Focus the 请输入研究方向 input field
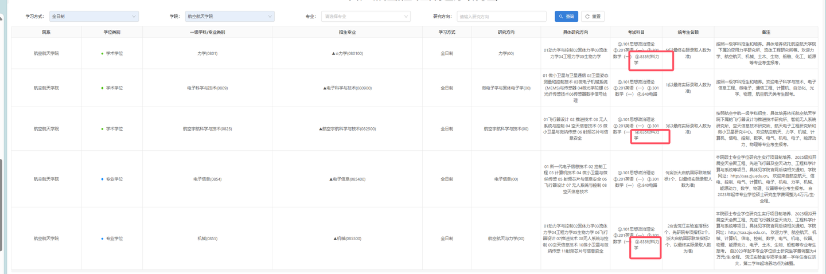Screen dimensions: 826x274 501,17
